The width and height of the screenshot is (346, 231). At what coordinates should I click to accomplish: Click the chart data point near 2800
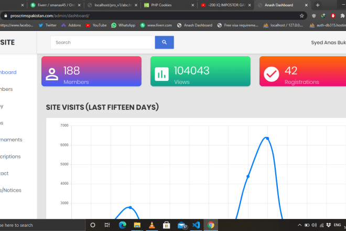(x=130, y=207)
